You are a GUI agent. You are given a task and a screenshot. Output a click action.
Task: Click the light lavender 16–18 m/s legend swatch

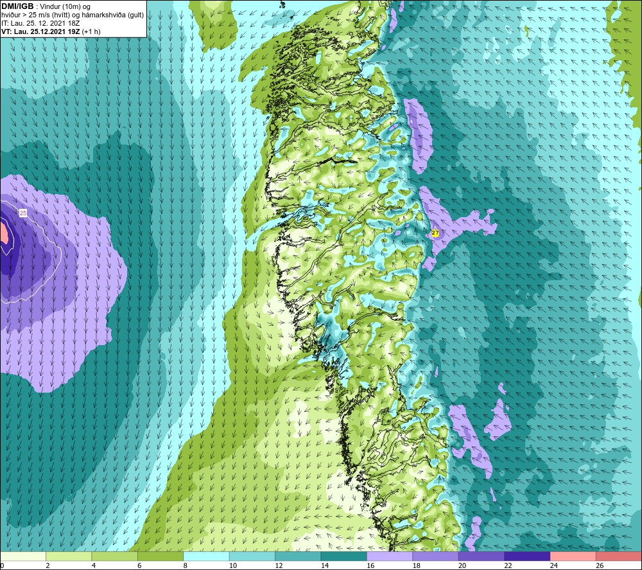click(x=390, y=556)
